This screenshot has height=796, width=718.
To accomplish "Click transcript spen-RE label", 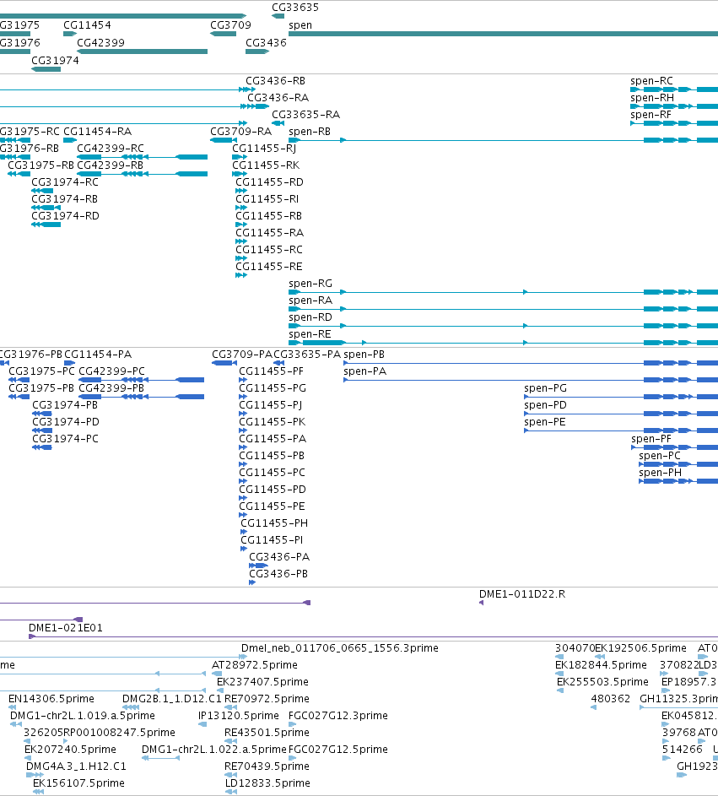I will click(310, 334).
